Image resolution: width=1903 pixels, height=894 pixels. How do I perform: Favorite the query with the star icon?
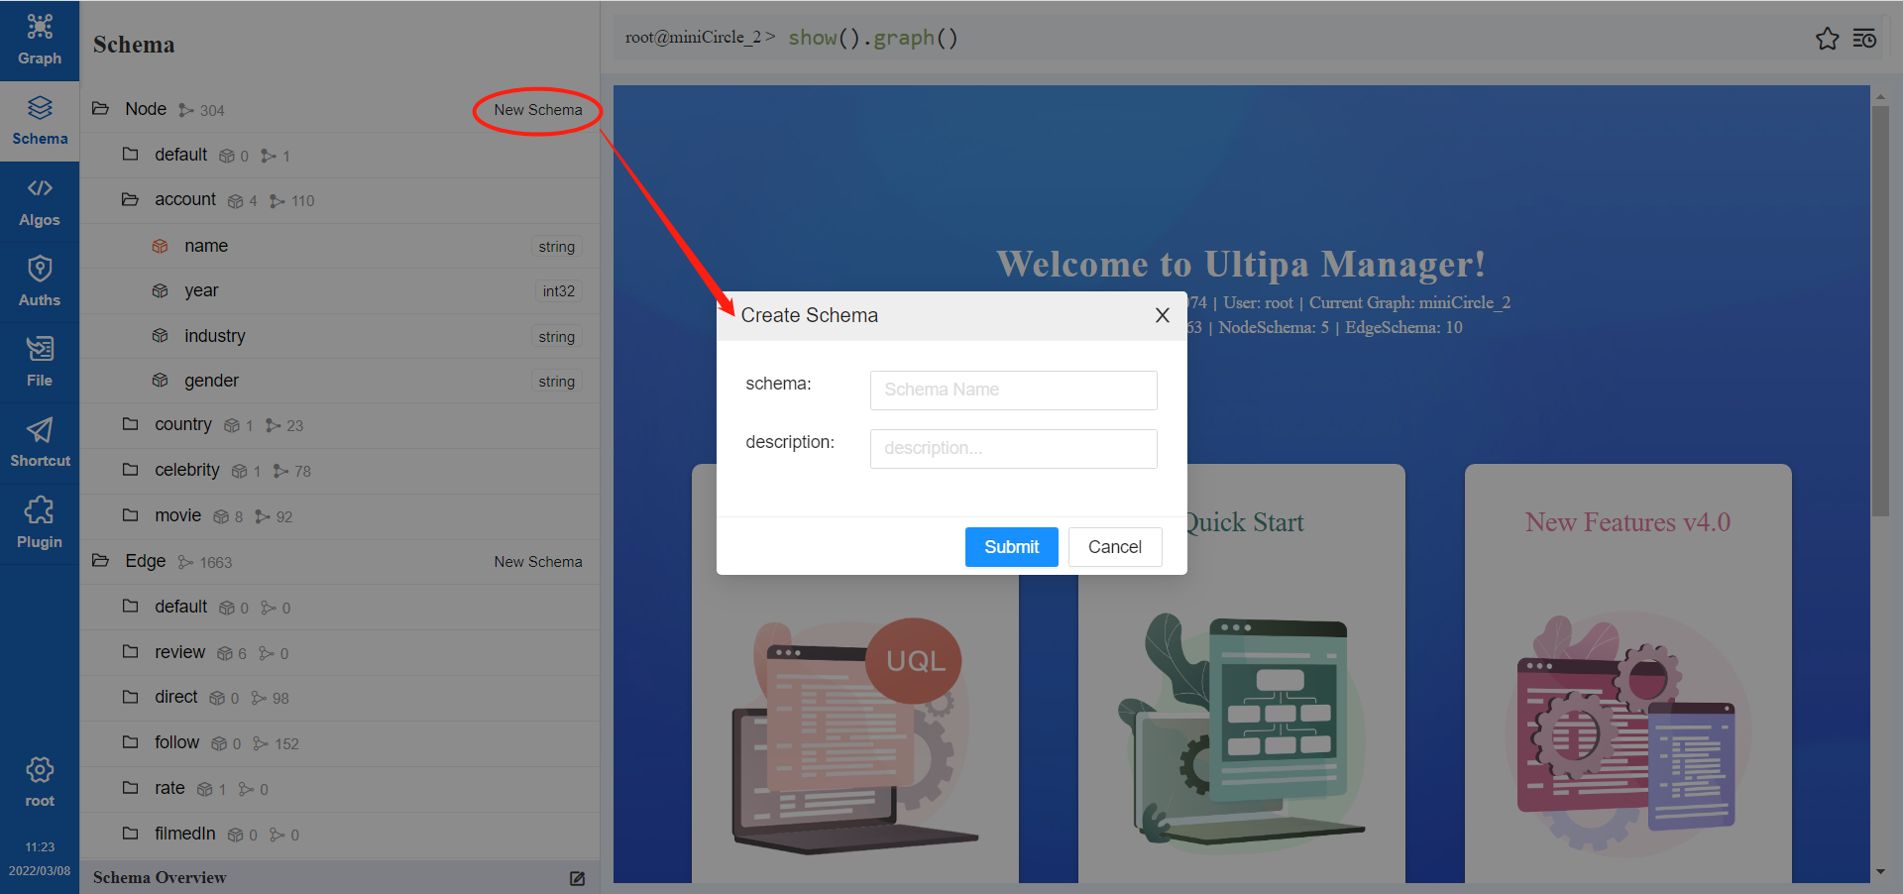coord(1827,39)
